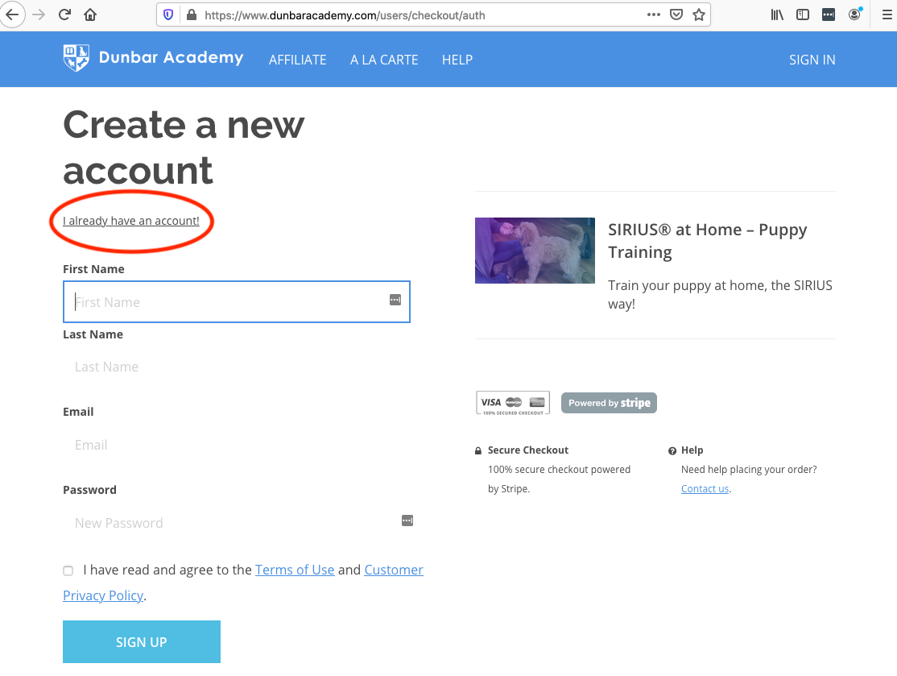This screenshot has width=897, height=676.
Task: Open the Terms of Use link
Action: pyautogui.click(x=295, y=570)
